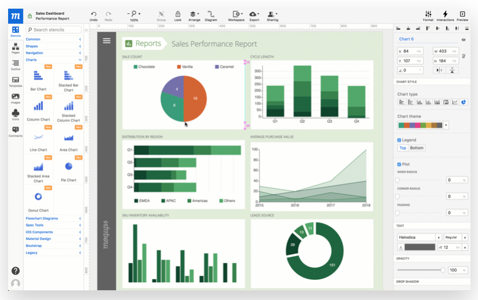Expand the Material Design category
Screen dimensions: 478x300
[x=53, y=239]
